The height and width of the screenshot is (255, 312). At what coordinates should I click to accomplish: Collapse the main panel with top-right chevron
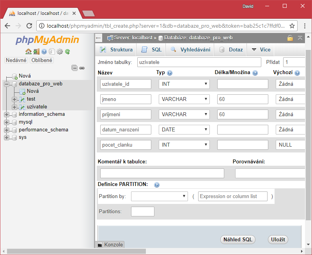299,38
